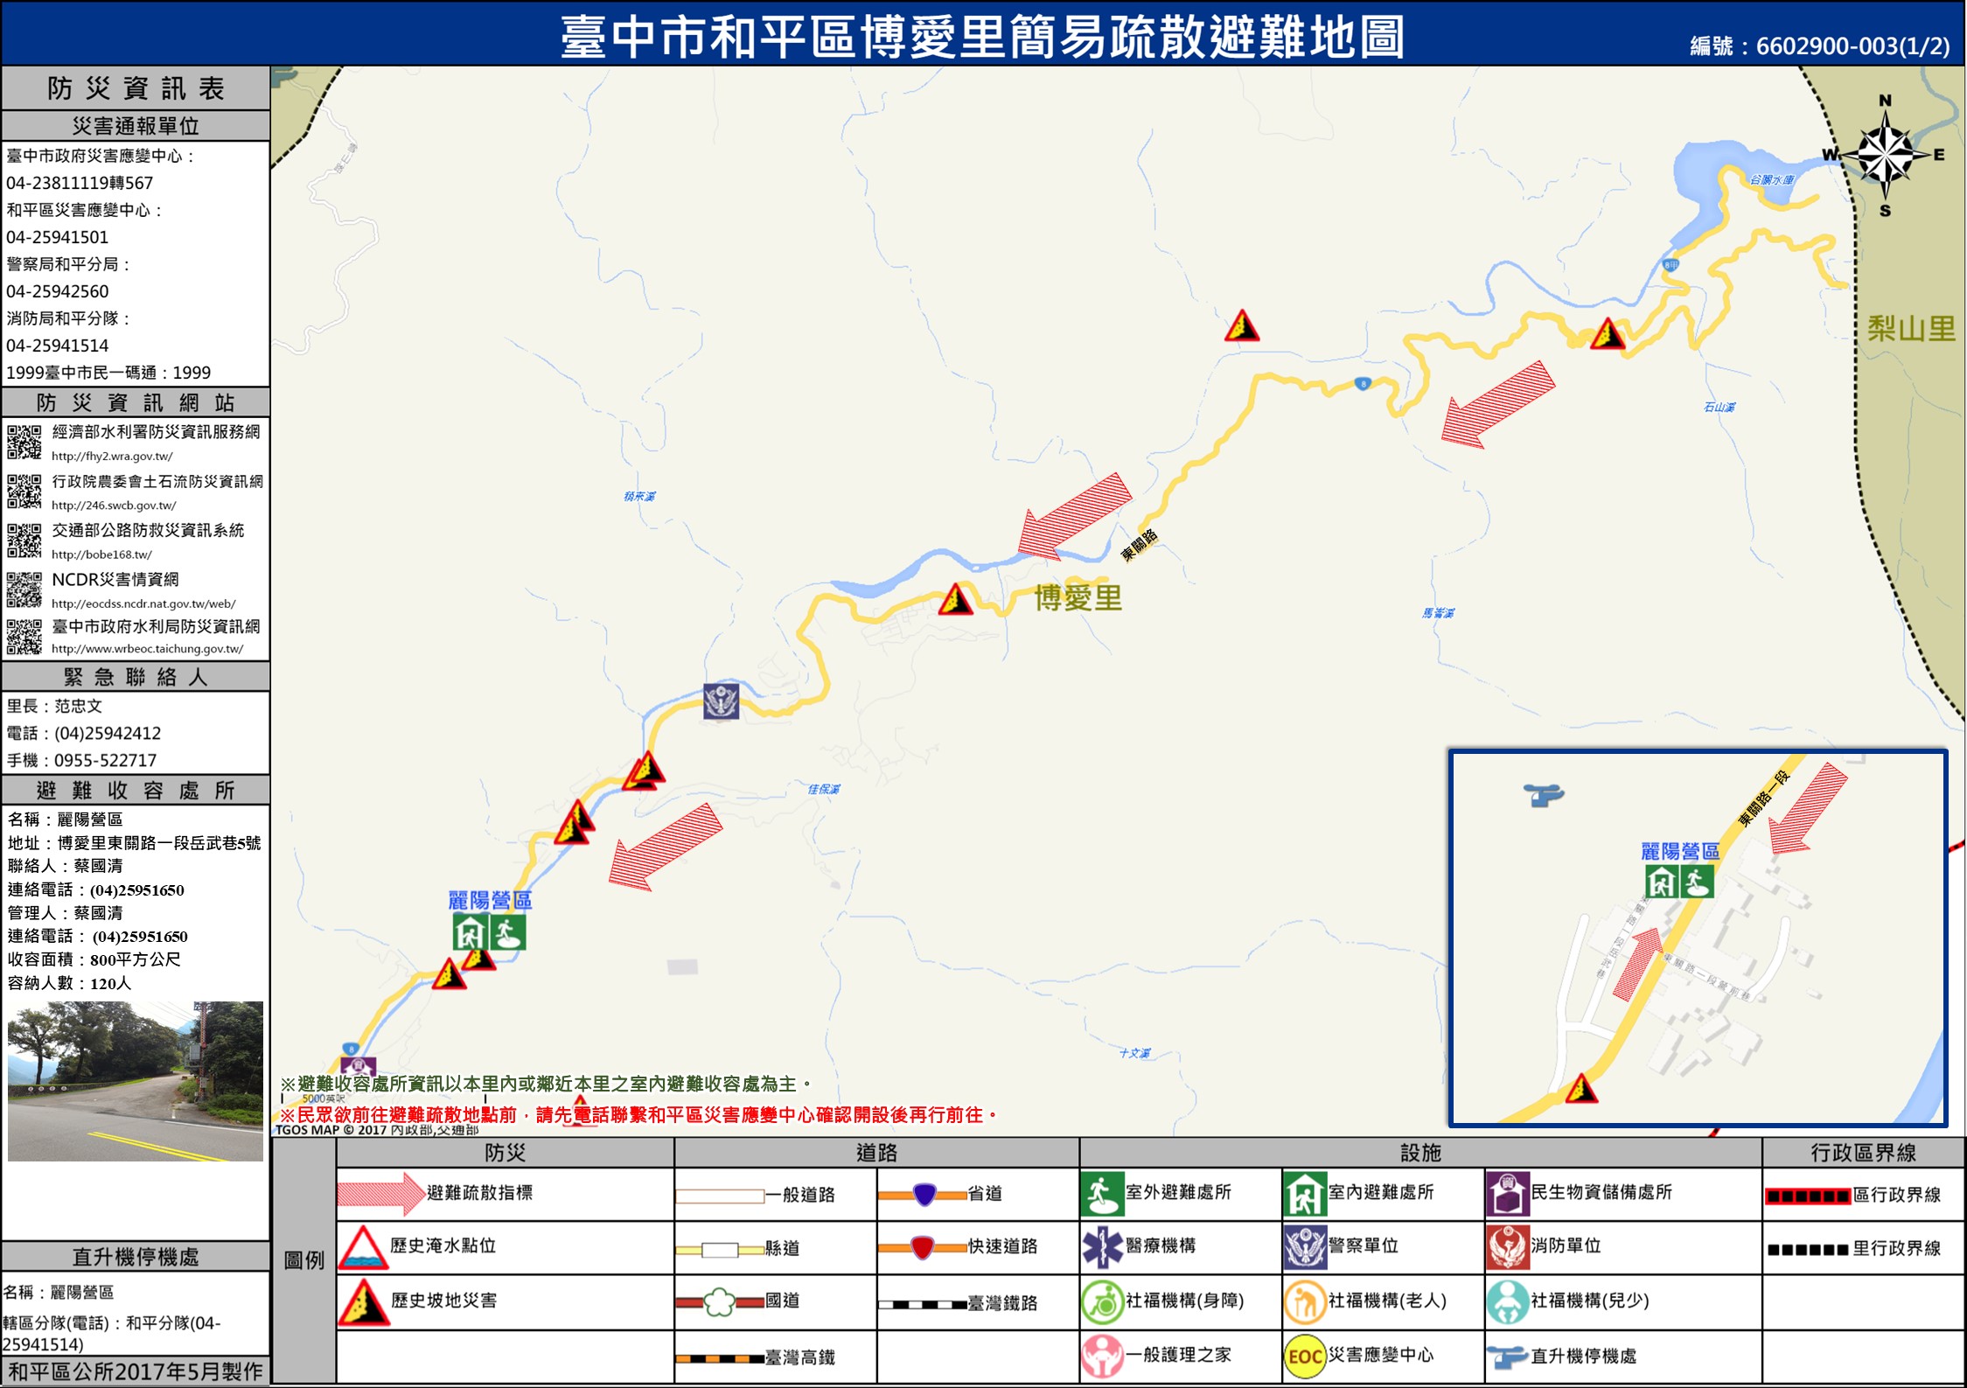Viewport: 1967px width, 1388px height.
Task: Click the 避難收容處所 section header
Action: coord(136,791)
